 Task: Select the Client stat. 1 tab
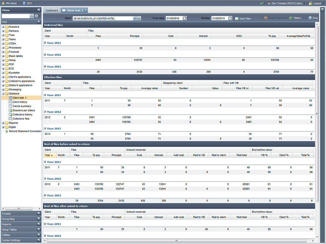click(x=75, y=10)
